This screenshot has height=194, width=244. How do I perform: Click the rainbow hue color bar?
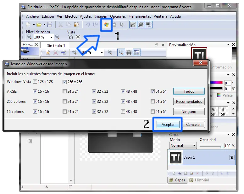click(216, 83)
